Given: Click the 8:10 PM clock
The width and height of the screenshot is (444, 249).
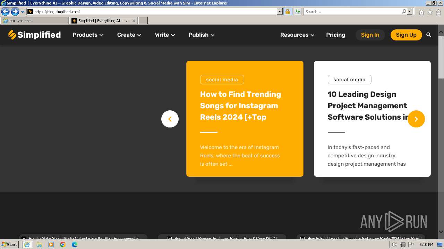Looking at the screenshot, I should [x=426, y=245].
